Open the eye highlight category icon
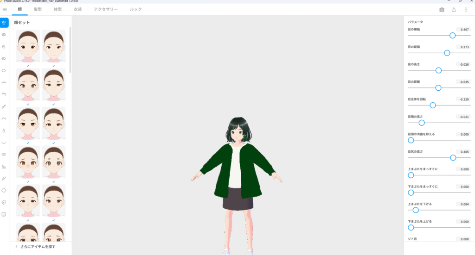Image resolution: width=475 pixels, height=255 pixels. [x=4, y=59]
